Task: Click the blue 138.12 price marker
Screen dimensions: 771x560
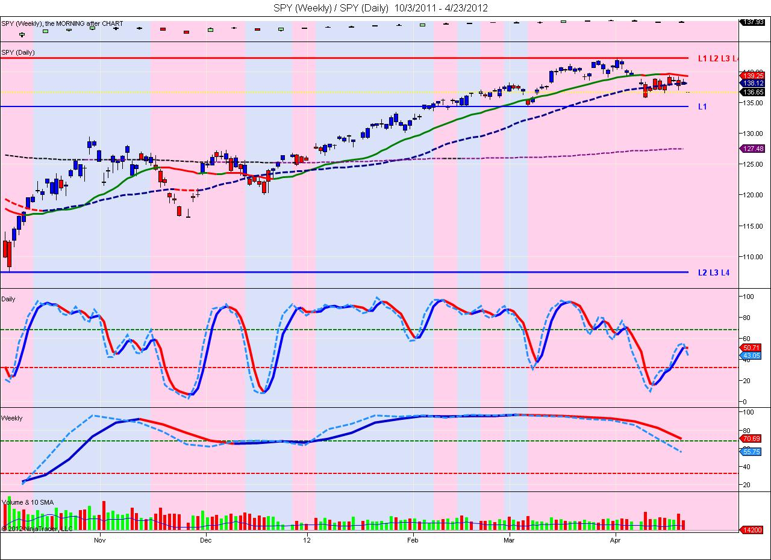Action: point(753,84)
